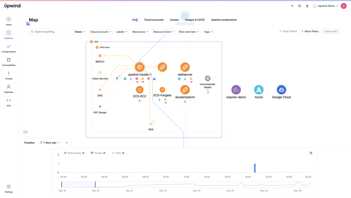
Task: Open the Resource kind filter dropdown
Action: (164, 32)
